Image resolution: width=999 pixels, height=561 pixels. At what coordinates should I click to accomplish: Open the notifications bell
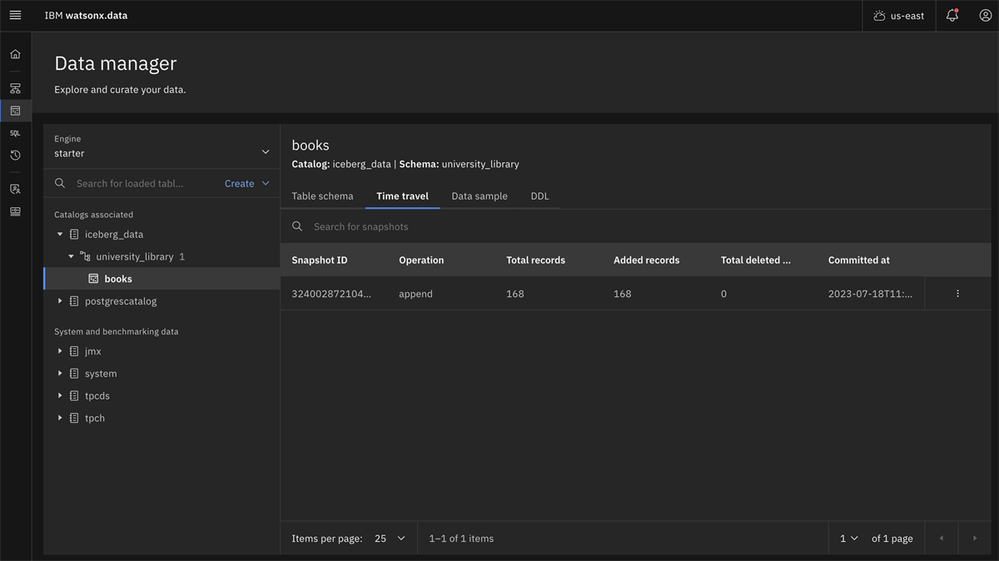[952, 16]
